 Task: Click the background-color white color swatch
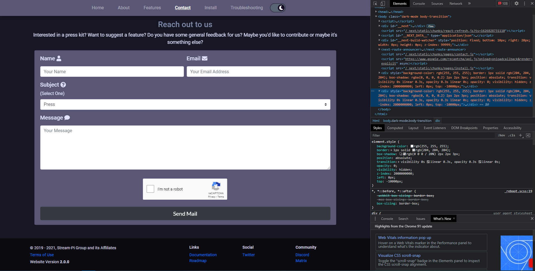[412, 146]
